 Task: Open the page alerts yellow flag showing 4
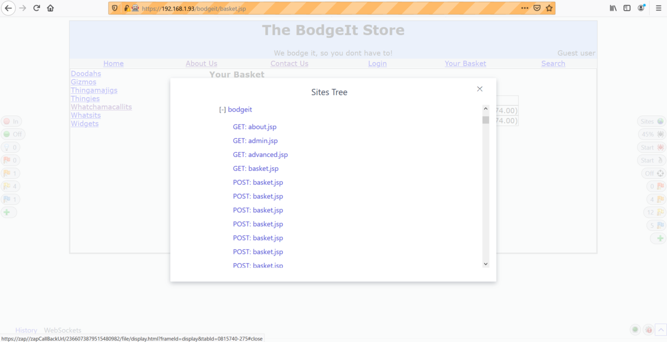(x=10, y=187)
